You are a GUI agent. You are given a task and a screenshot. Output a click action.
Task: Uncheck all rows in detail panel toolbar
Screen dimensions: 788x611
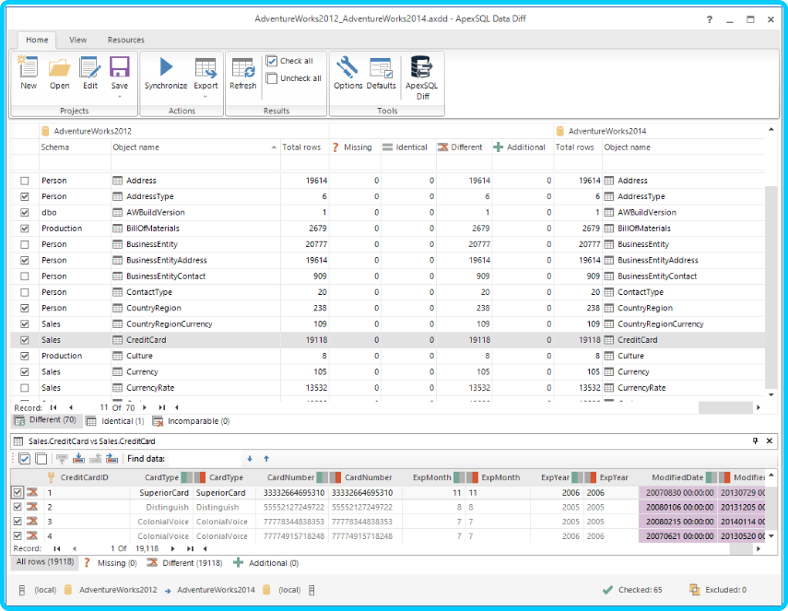coord(41,458)
